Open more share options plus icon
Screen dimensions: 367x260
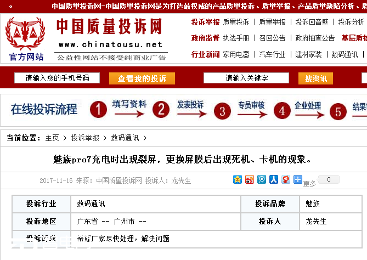(x=298, y=179)
